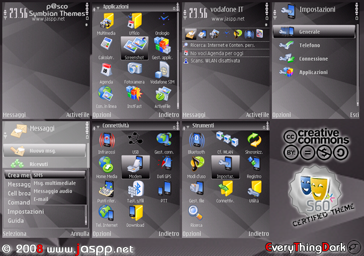Open the Utilità folder icon
Image resolution: width=364 pixels, height=256 pixels.
pyautogui.click(x=254, y=189)
